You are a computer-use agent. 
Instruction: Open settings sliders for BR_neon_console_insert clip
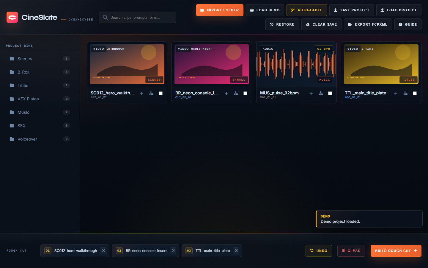pos(236,93)
